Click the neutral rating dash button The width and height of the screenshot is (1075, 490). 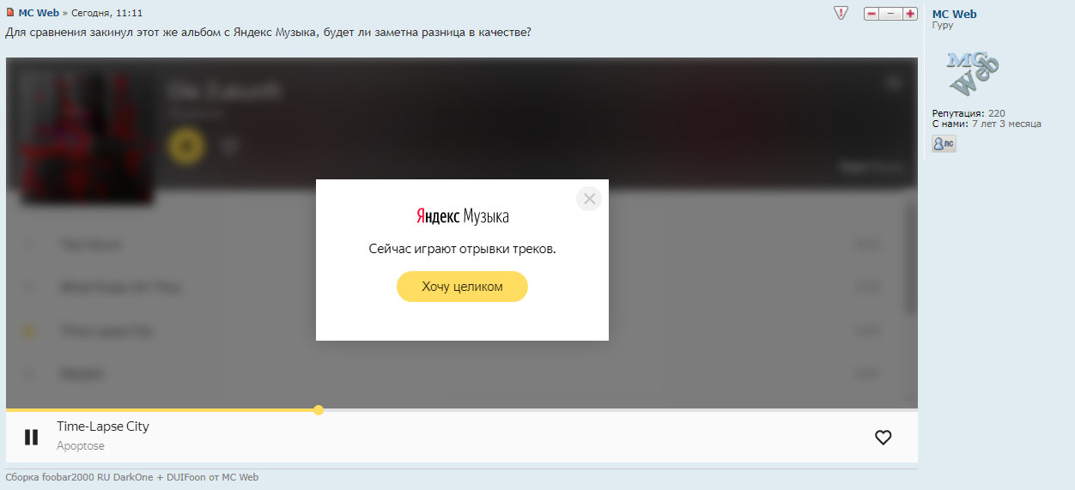coord(890,14)
